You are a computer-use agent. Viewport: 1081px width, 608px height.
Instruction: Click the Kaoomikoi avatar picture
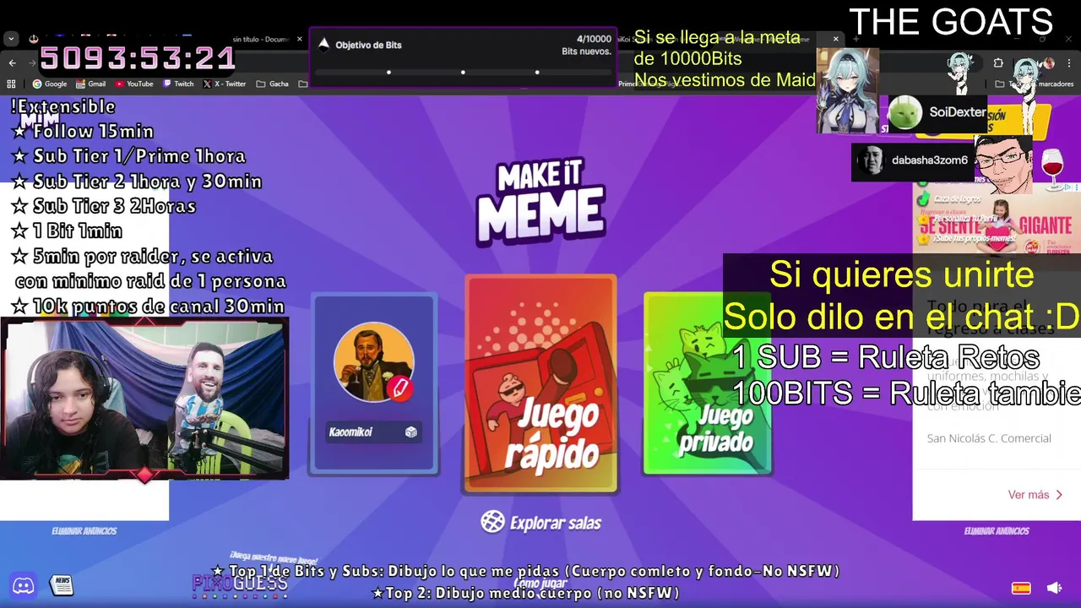click(373, 361)
